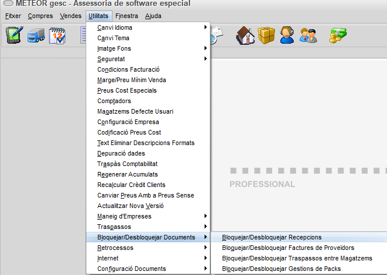The height and width of the screenshot is (275, 387).
Task: Choose Condicions Facturació
Action: pyautogui.click(x=148, y=69)
